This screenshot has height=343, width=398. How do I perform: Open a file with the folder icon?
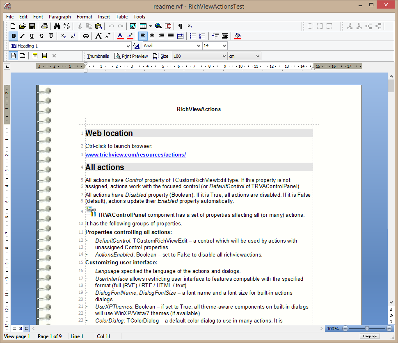click(x=22, y=26)
